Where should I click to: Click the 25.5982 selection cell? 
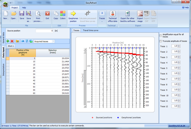tap(53, 71)
